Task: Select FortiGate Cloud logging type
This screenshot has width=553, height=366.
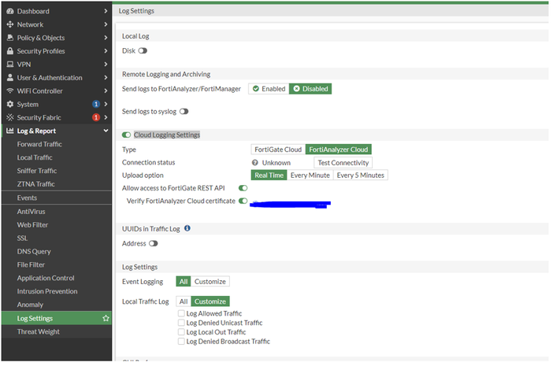Action: pos(278,150)
